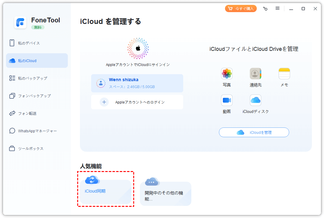Open the hamburger menu in title bar
Screen dimensions: 324x218
(277, 8)
